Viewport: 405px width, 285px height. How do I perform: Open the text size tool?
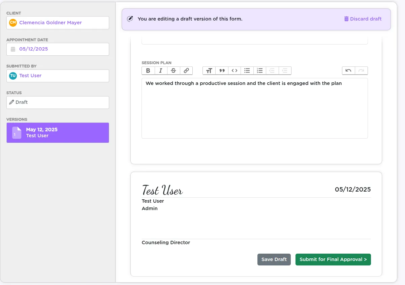209,70
